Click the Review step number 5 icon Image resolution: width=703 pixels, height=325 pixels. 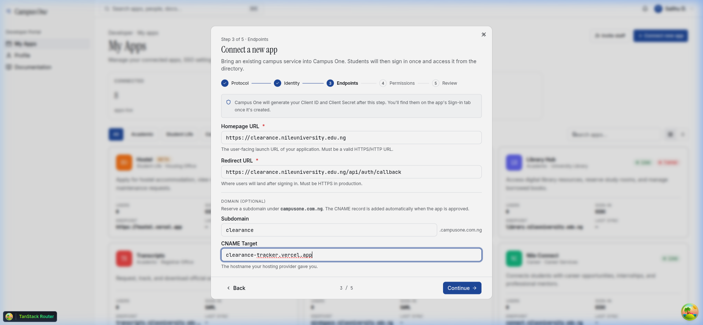436,83
